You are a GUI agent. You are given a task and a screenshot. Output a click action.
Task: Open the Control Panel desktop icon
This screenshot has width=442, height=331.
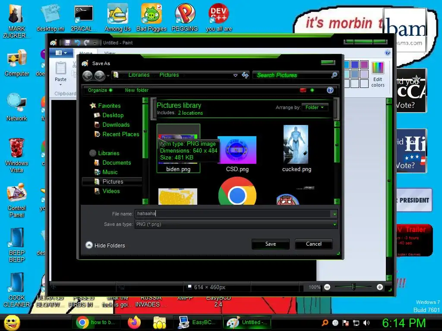tap(17, 200)
